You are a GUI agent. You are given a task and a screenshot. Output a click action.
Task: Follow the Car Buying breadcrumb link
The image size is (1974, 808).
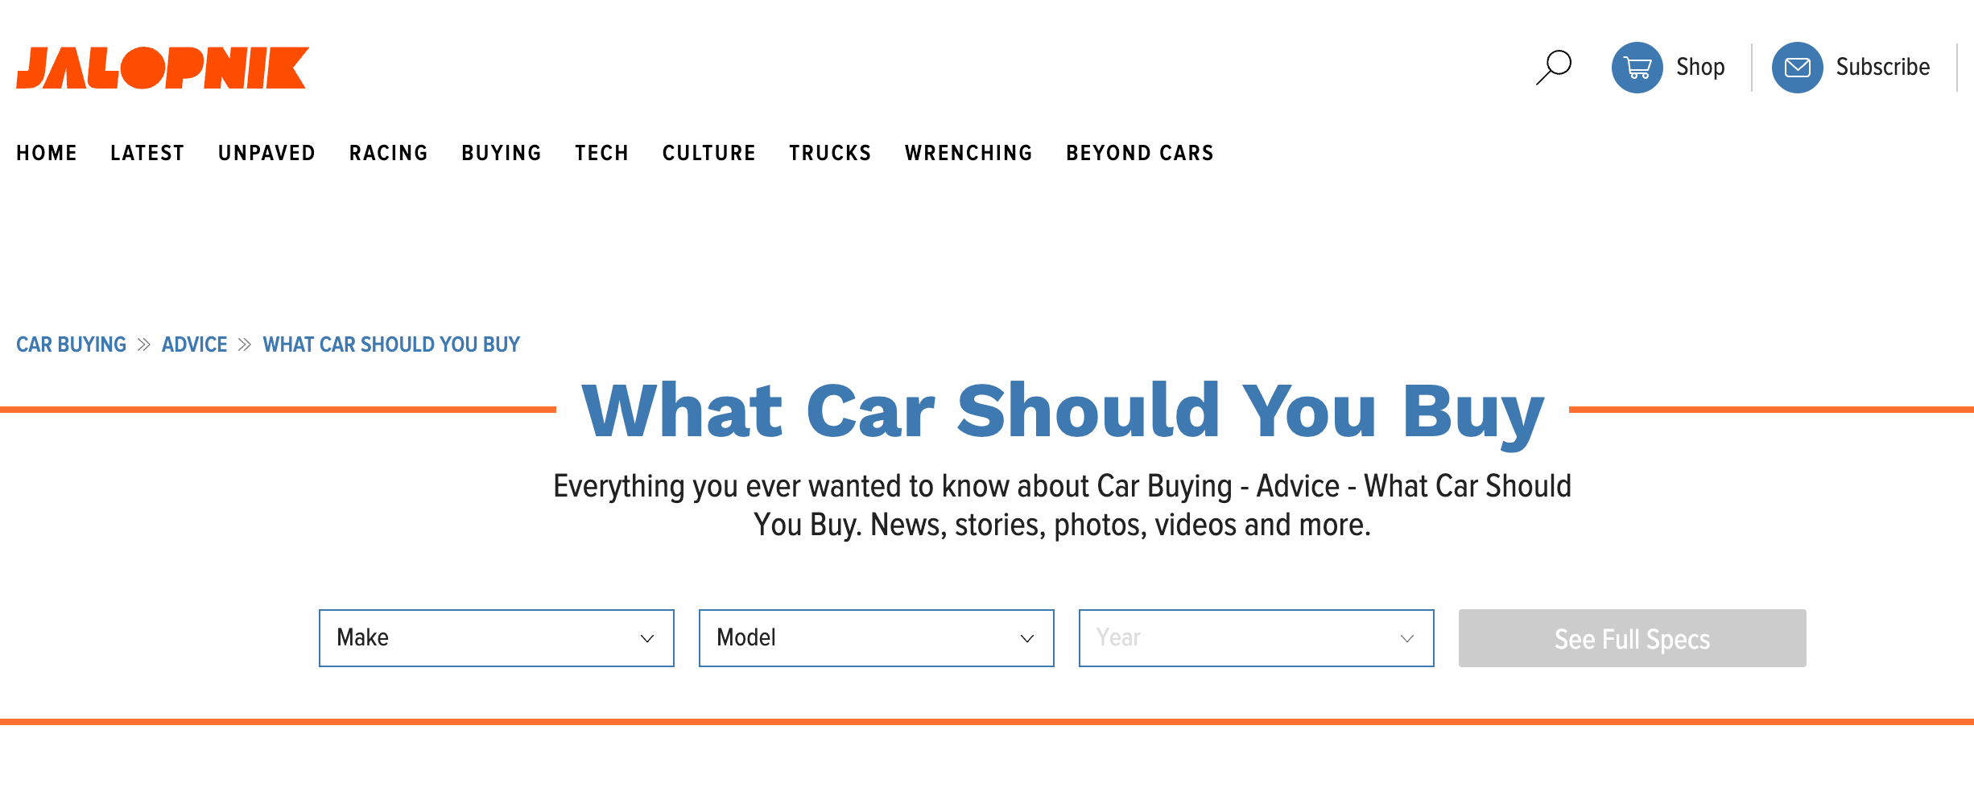tap(71, 344)
